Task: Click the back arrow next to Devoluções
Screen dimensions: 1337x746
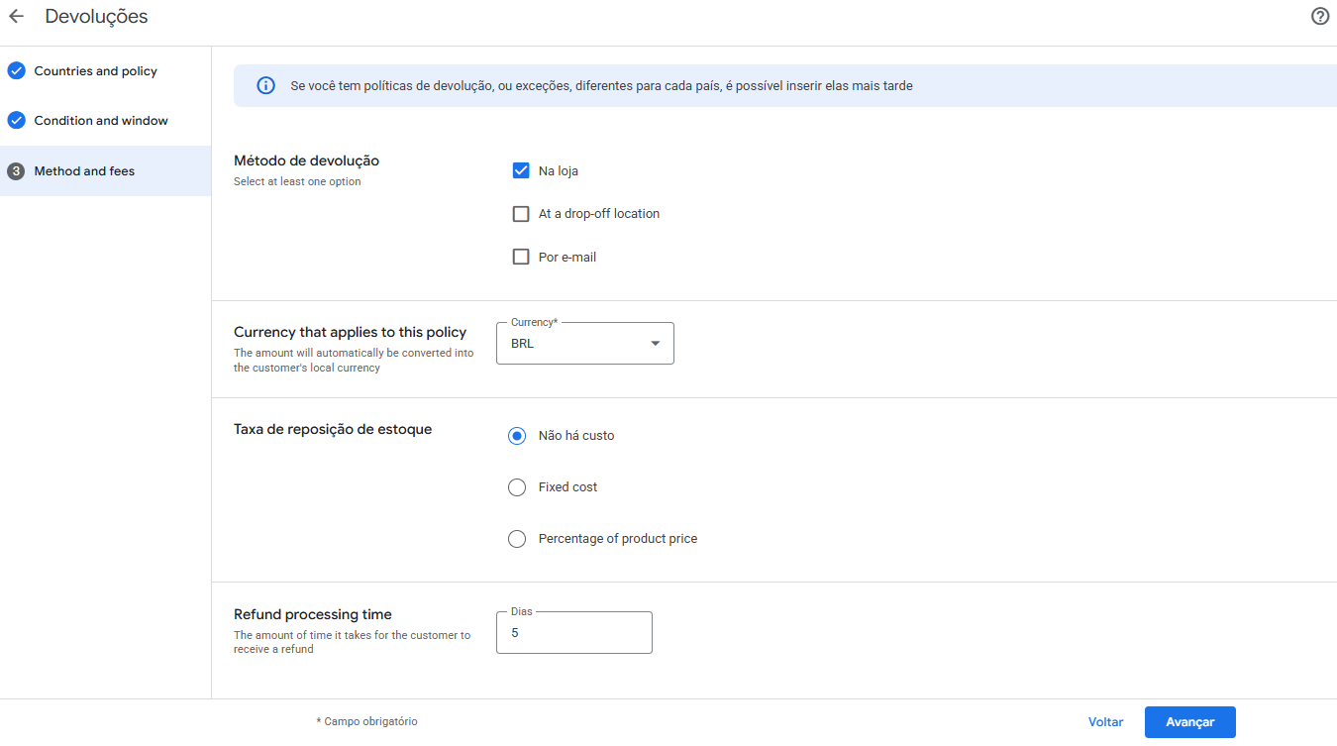Action: (16, 17)
